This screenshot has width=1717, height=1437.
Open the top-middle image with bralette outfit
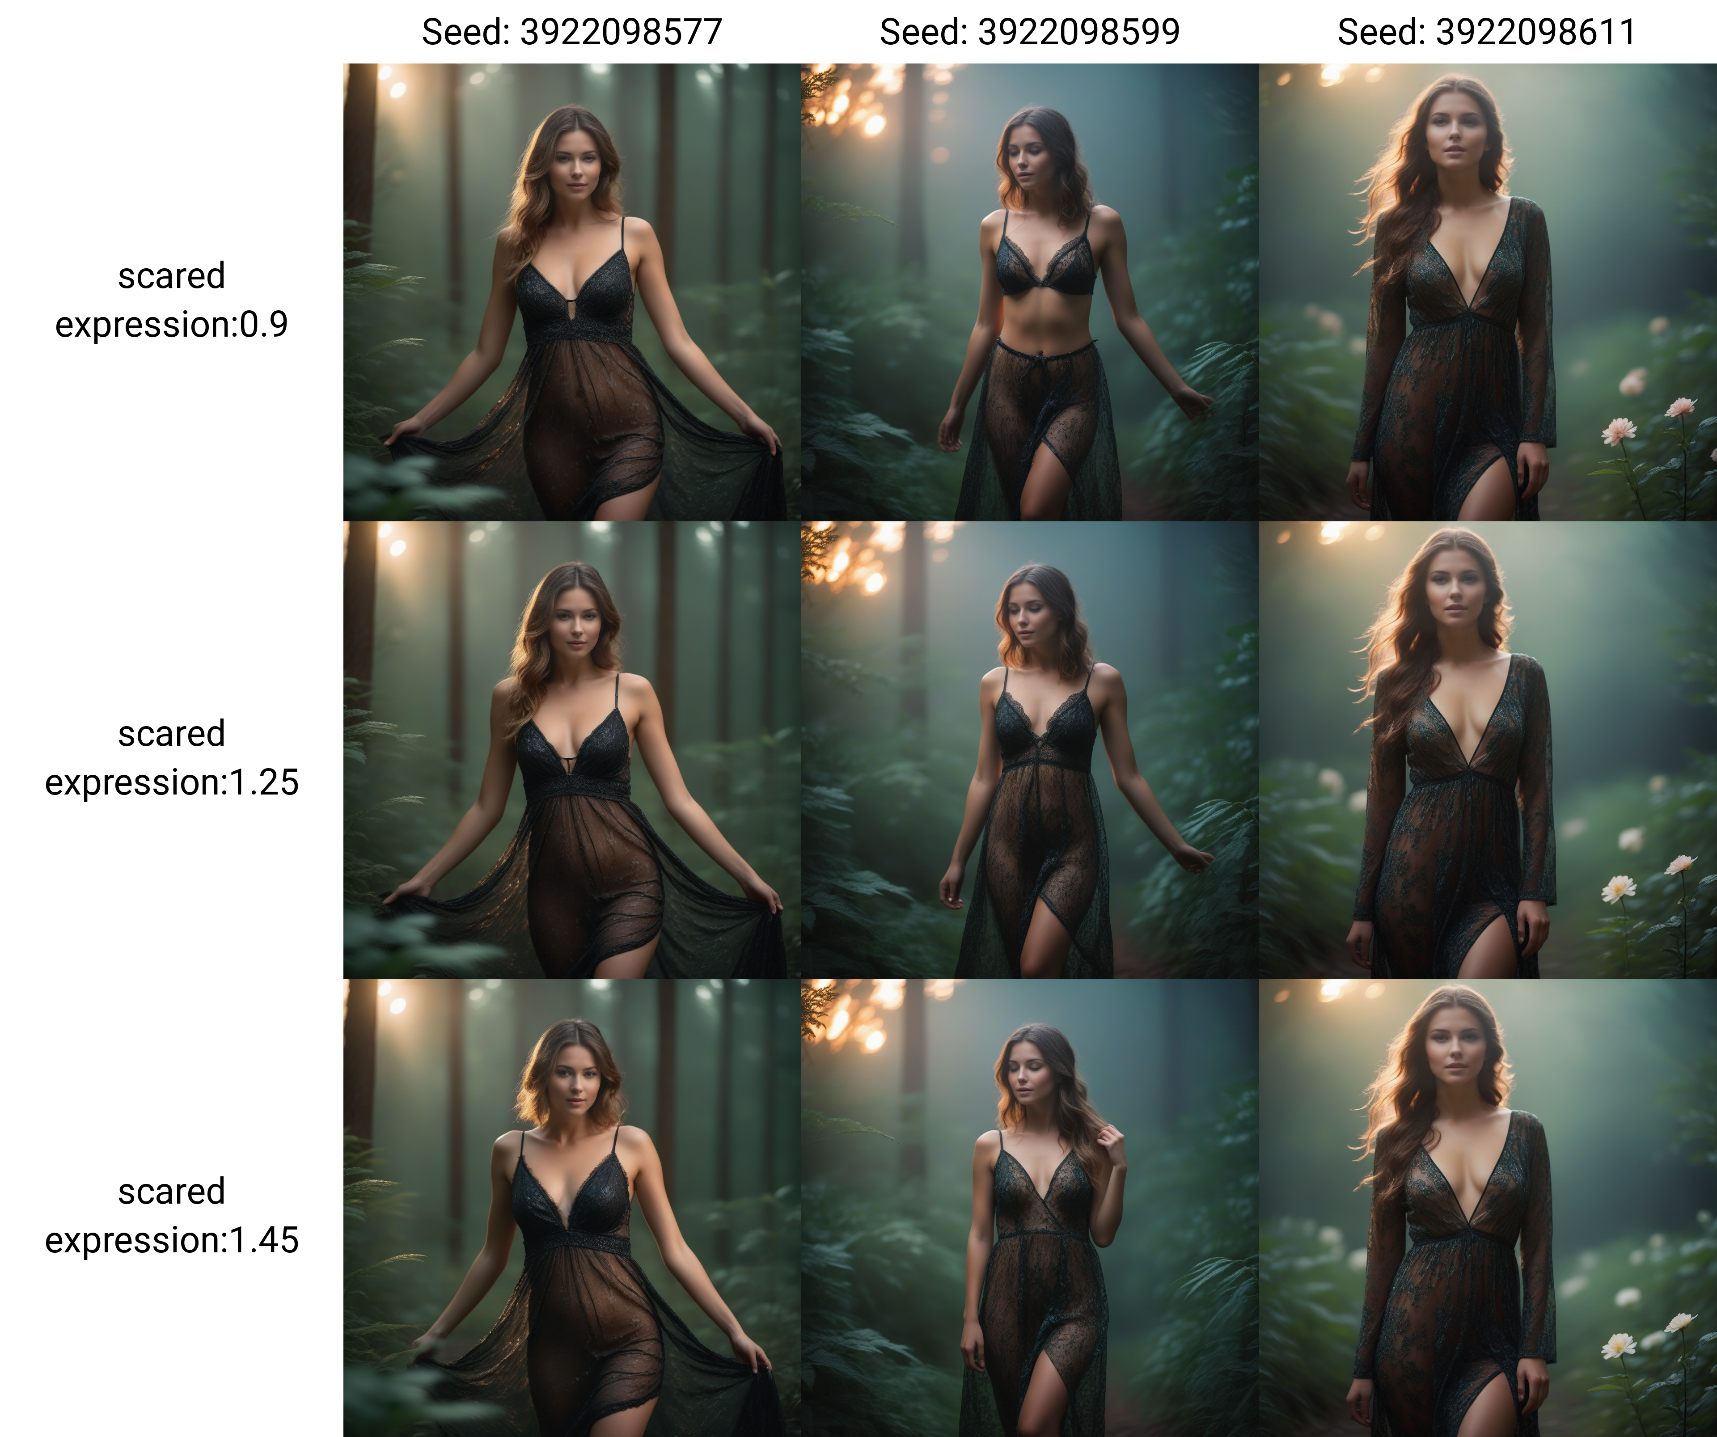(x=1030, y=293)
